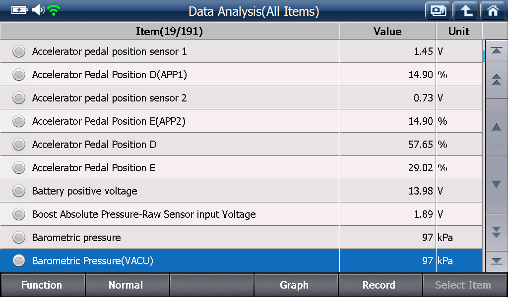Viewport: 508px width, 297px height.
Task: Select the Accelerator Pedal Position D row
Action: point(241,145)
